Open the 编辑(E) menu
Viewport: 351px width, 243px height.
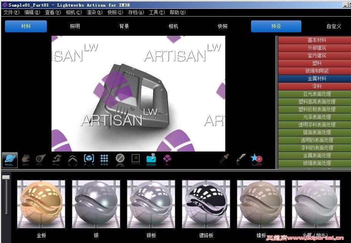32,12
